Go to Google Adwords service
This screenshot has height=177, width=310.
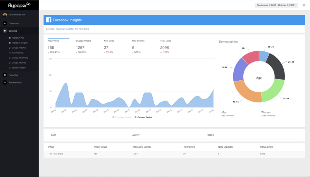(x=19, y=63)
